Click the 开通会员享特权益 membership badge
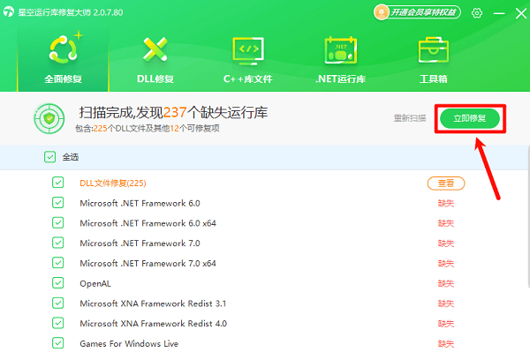This screenshot has width=530, height=352. pyautogui.click(x=417, y=12)
